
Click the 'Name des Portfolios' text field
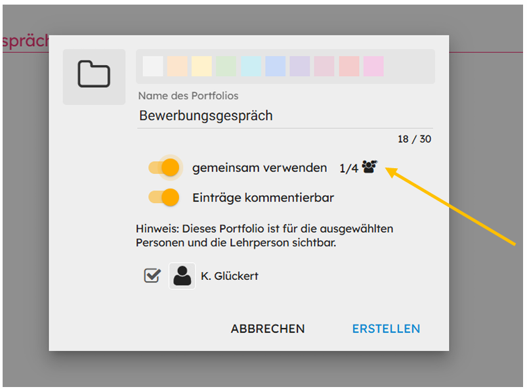(284, 116)
